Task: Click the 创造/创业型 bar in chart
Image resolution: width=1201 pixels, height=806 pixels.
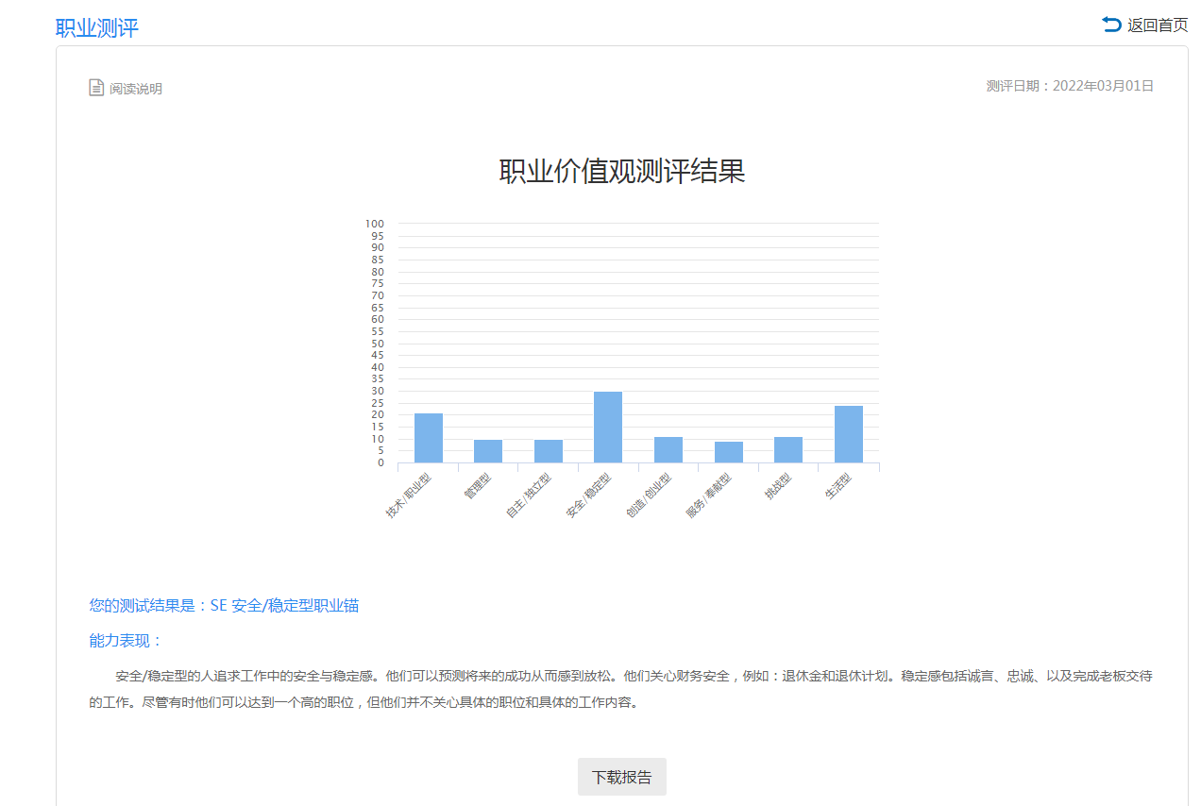Action: [668, 450]
